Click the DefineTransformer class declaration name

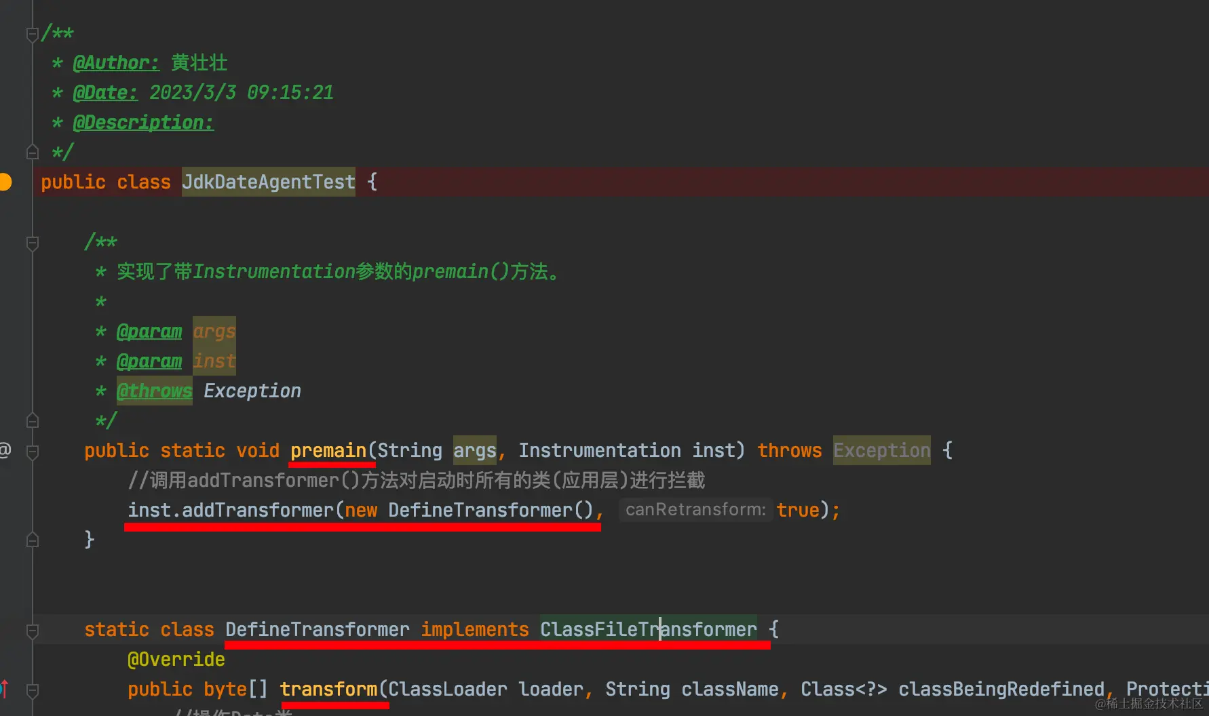point(318,629)
